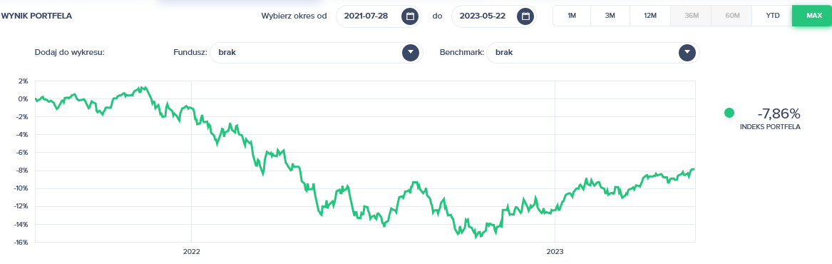The width and height of the screenshot is (832, 264).
Task: Expand the Benchmark 'brak' combo box
Action: (x=592, y=53)
